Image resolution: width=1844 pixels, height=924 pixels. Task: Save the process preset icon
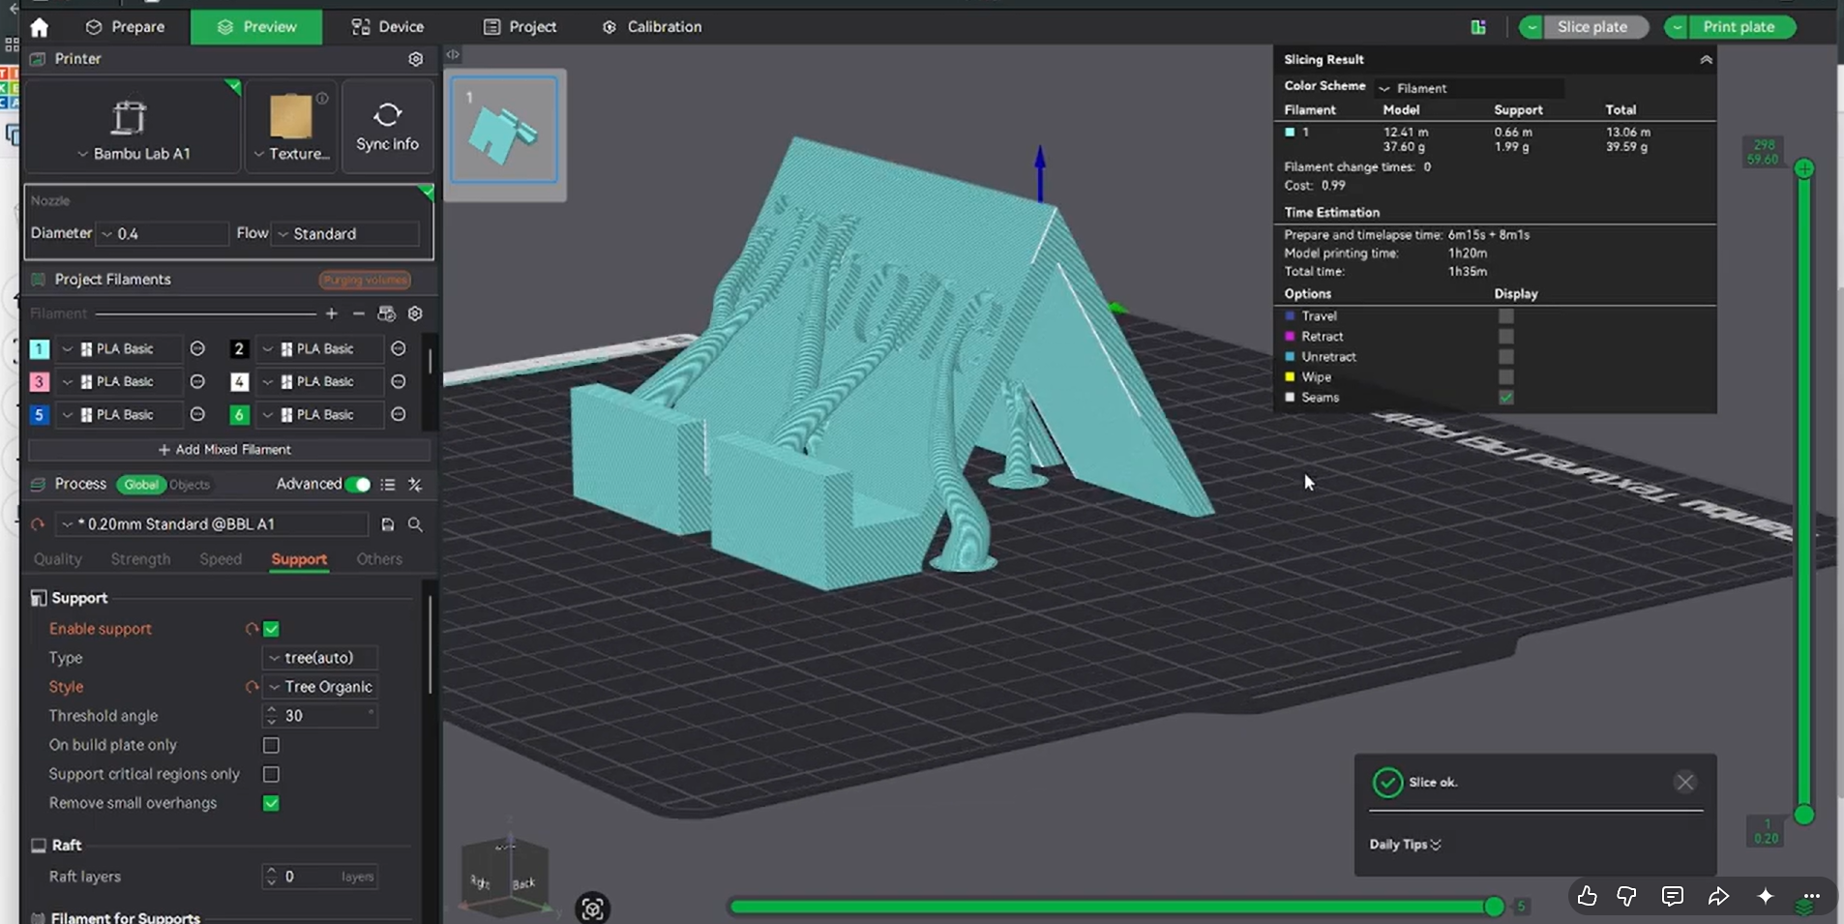(x=388, y=524)
